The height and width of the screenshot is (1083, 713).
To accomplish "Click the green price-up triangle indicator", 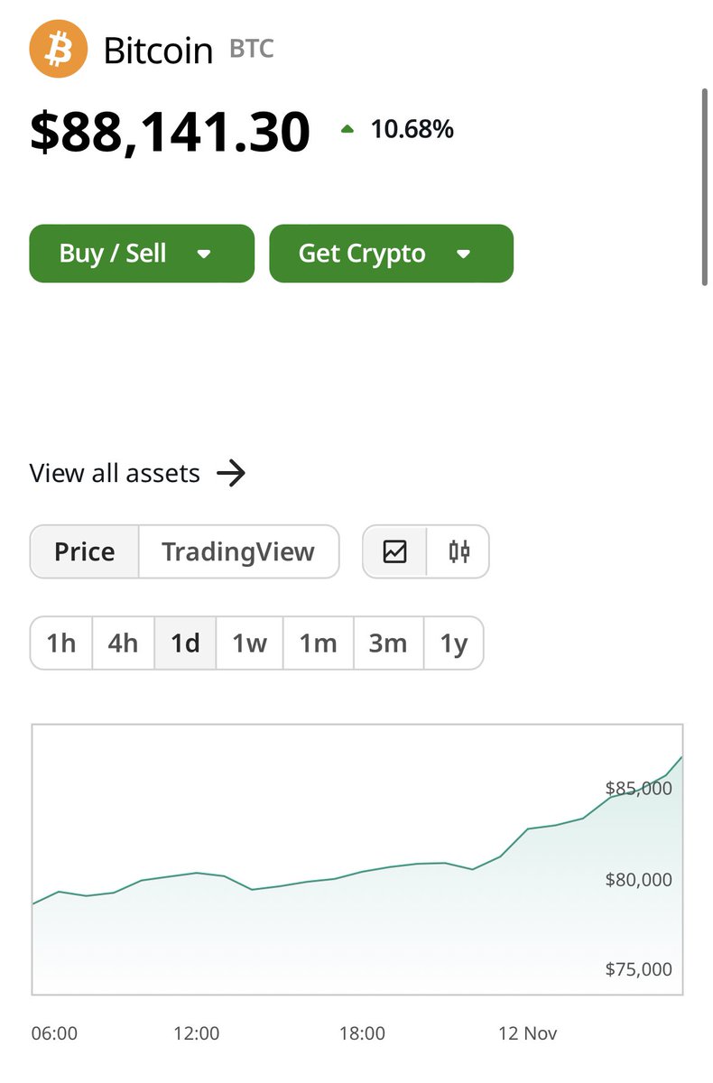I will pos(347,130).
